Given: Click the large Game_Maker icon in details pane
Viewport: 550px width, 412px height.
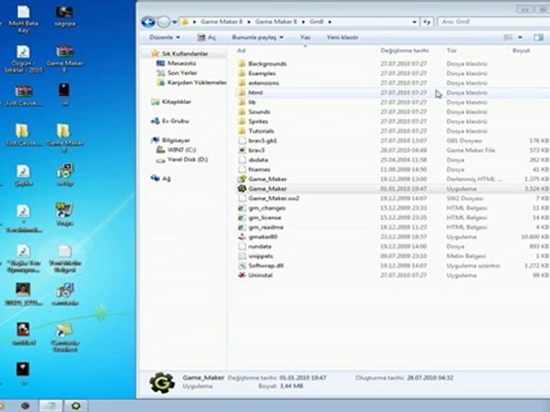Looking at the screenshot, I should pos(162,383).
